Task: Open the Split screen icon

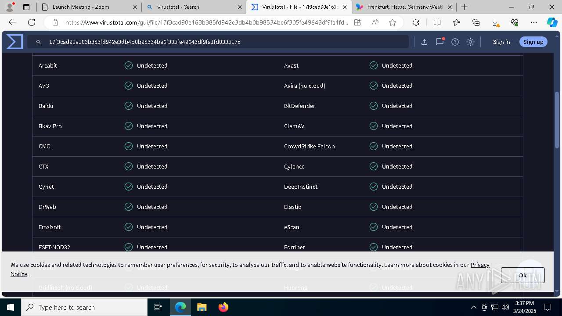Action: point(437,22)
